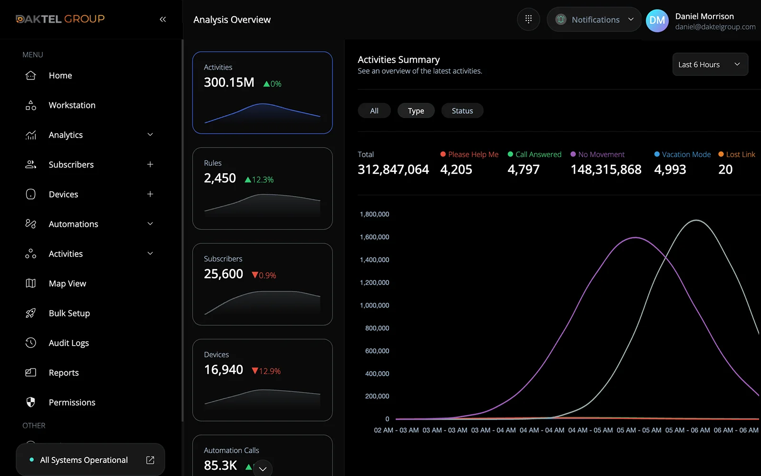Click the Audit Logs clock icon
Screen dimensions: 761x476
pyautogui.click(x=31, y=343)
